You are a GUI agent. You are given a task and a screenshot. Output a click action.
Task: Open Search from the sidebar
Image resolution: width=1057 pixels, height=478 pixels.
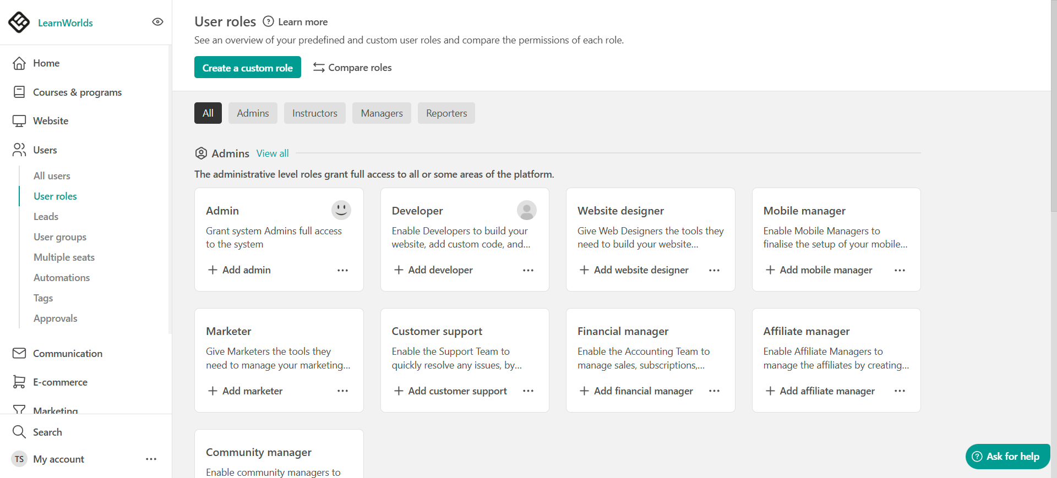click(47, 432)
